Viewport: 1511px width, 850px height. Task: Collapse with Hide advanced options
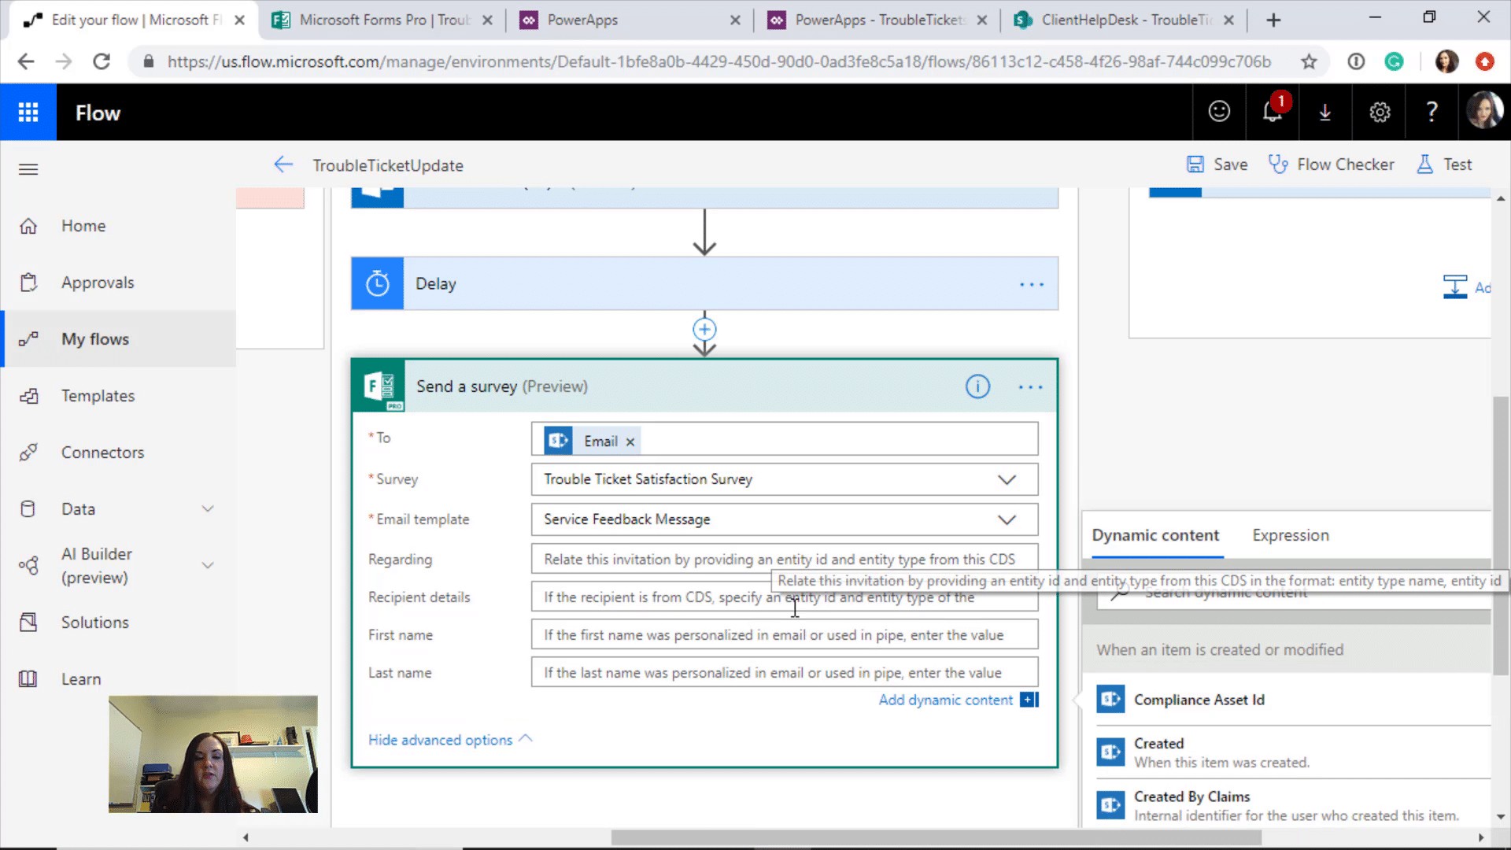point(450,740)
